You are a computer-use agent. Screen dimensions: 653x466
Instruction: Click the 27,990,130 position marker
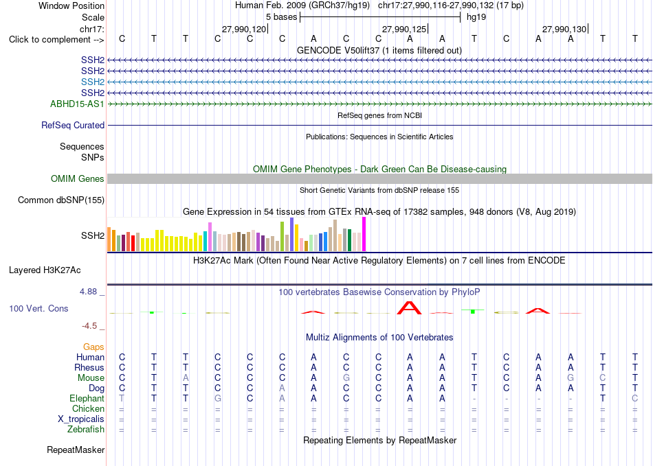(565, 29)
